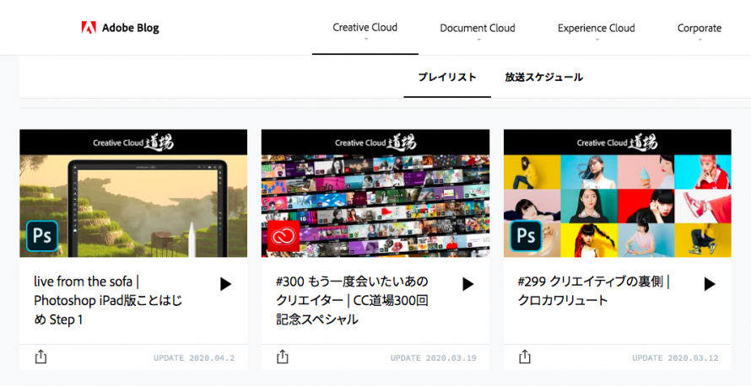Open the #300 もう一度会いたいあのクリエイター title
This screenshot has width=751, height=386.
click(352, 300)
